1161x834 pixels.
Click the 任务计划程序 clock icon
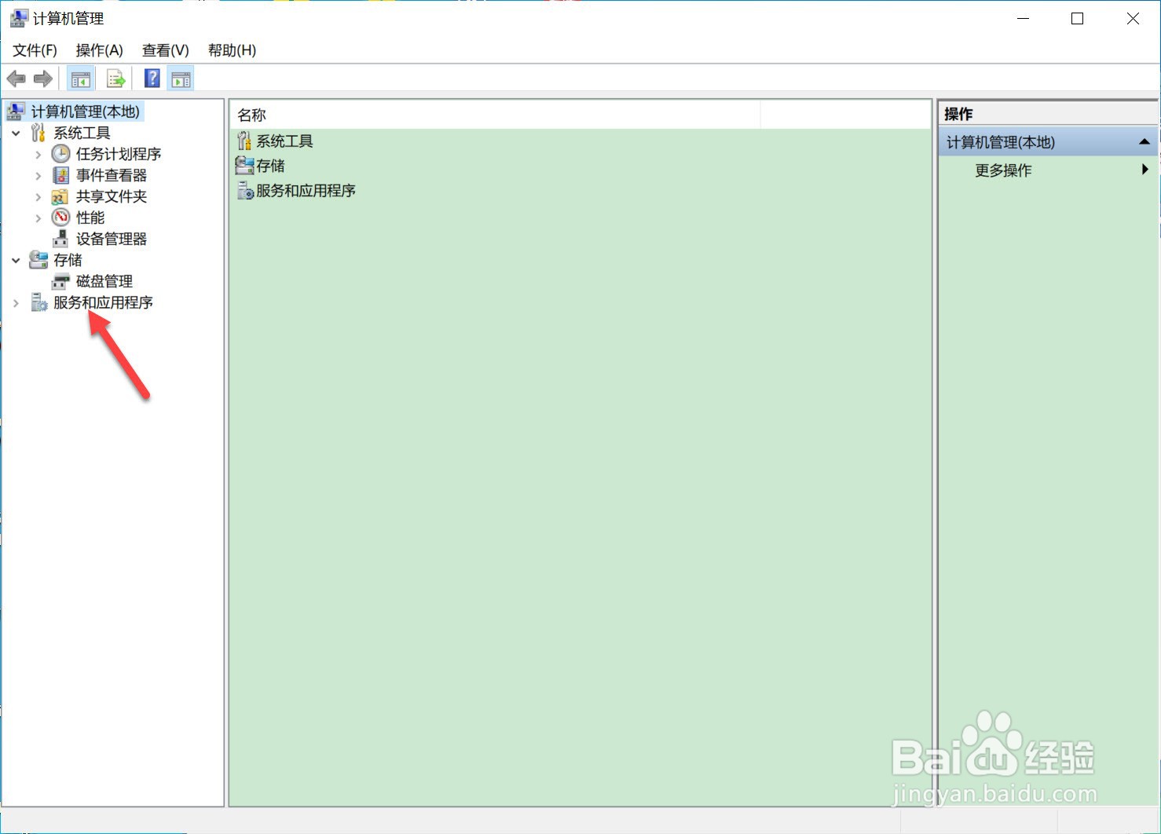(60, 154)
